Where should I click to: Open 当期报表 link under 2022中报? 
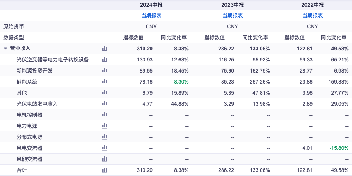click(313, 15)
